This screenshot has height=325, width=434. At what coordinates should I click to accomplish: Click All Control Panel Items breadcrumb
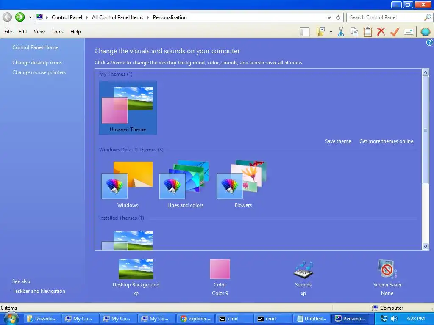click(x=118, y=17)
